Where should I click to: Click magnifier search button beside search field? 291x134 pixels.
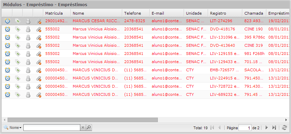89,128
